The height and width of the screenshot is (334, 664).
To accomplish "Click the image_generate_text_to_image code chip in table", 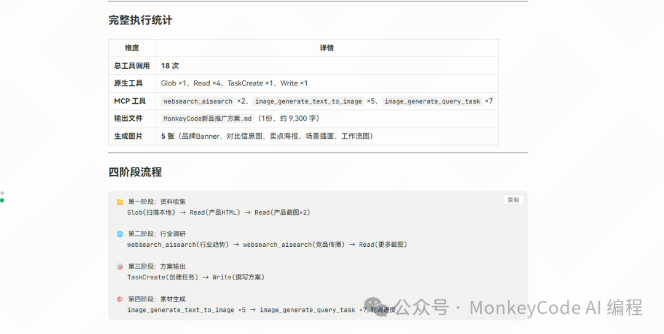I will point(308,101).
